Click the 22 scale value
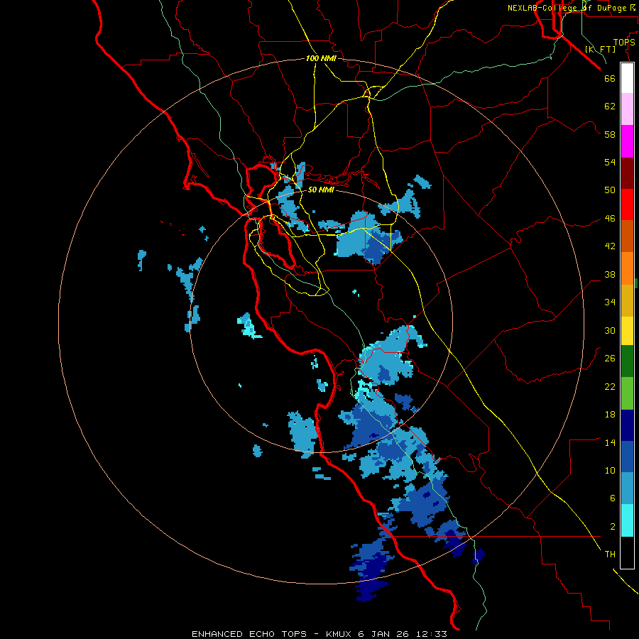The height and width of the screenshot is (639, 639). [x=610, y=386]
